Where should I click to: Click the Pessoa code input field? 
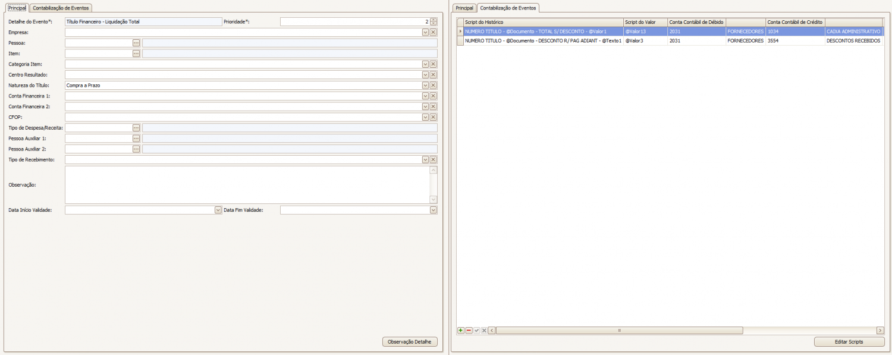click(x=99, y=43)
